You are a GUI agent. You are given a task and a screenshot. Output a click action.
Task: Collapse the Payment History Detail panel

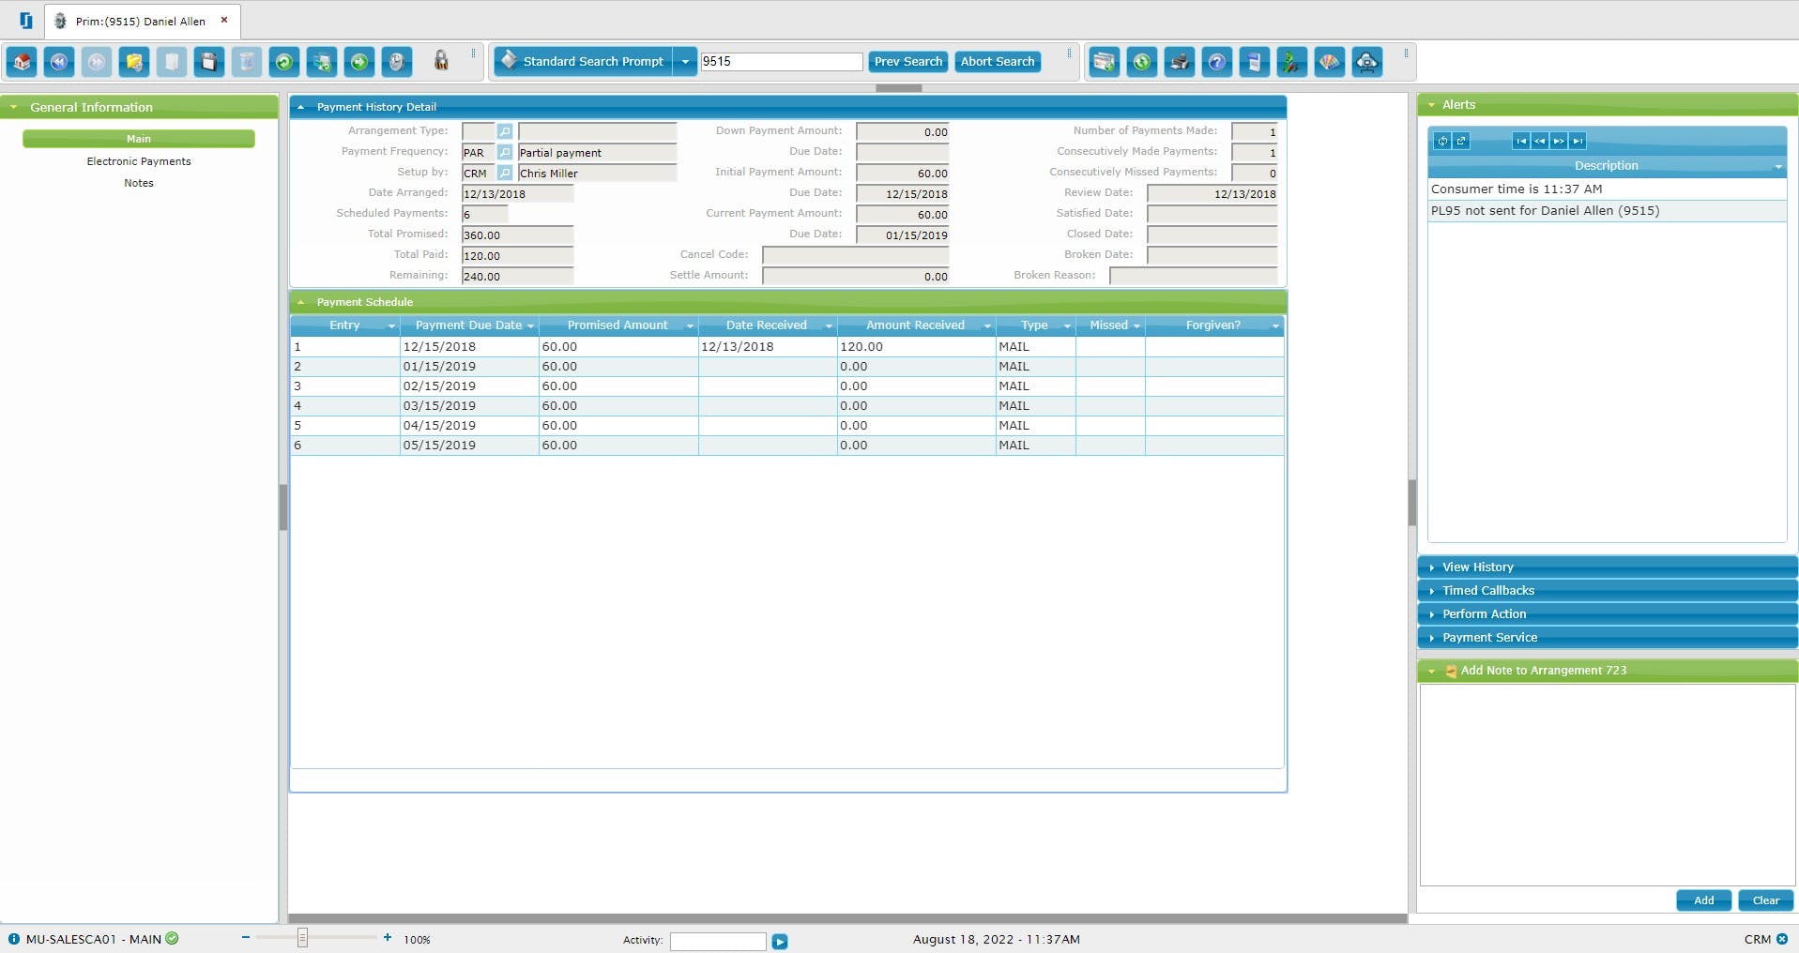(300, 107)
